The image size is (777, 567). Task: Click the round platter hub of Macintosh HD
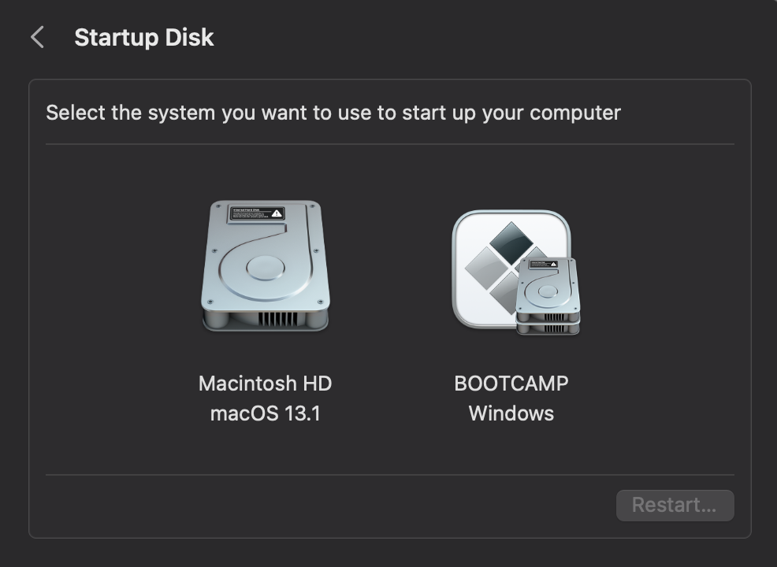(265, 268)
